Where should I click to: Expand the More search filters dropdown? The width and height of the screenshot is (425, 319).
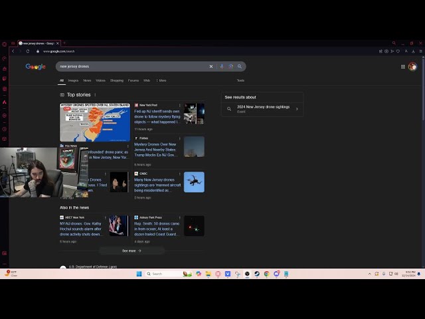pos(162,80)
